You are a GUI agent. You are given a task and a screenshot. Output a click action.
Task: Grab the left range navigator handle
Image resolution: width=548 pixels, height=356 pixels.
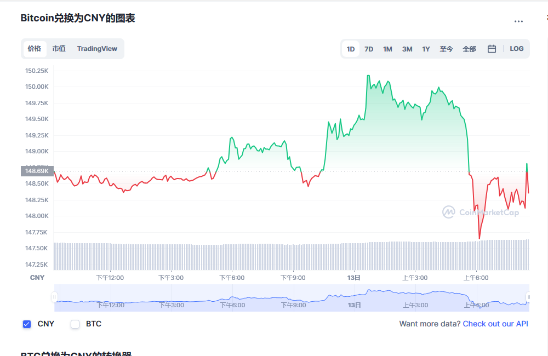(x=54, y=297)
